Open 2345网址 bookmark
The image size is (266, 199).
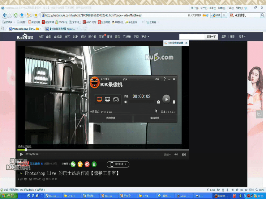click(62, 22)
